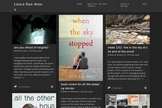Click the February 6, 2015 post date
This screenshot has width=162, height=108.
click(77, 92)
